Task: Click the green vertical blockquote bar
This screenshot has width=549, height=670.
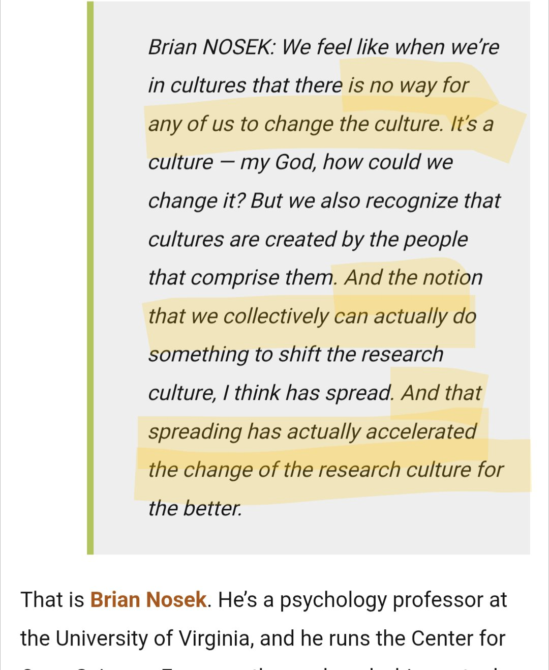Action: click(x=90, y=278)
